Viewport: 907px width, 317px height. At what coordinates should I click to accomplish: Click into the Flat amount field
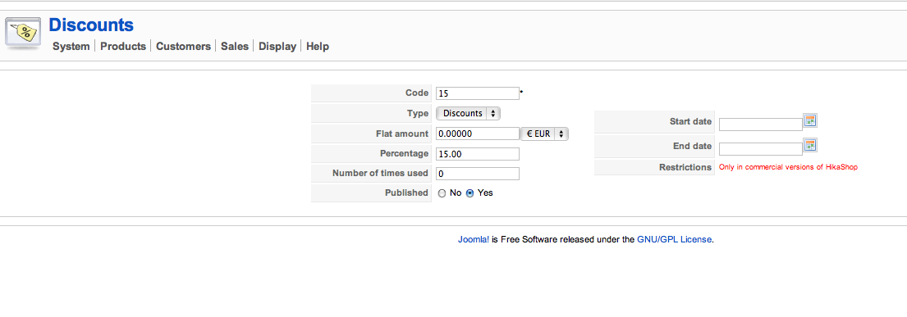pos(478,134)
